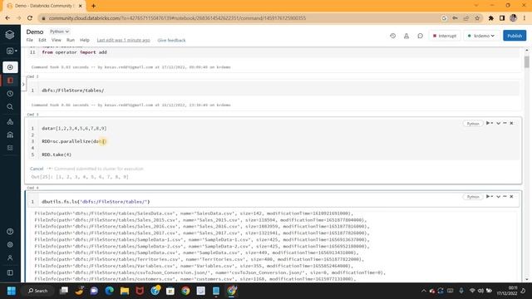Open the experiments flask icon in header
Viewport: 532px width, 299px height.
[406, 36]
